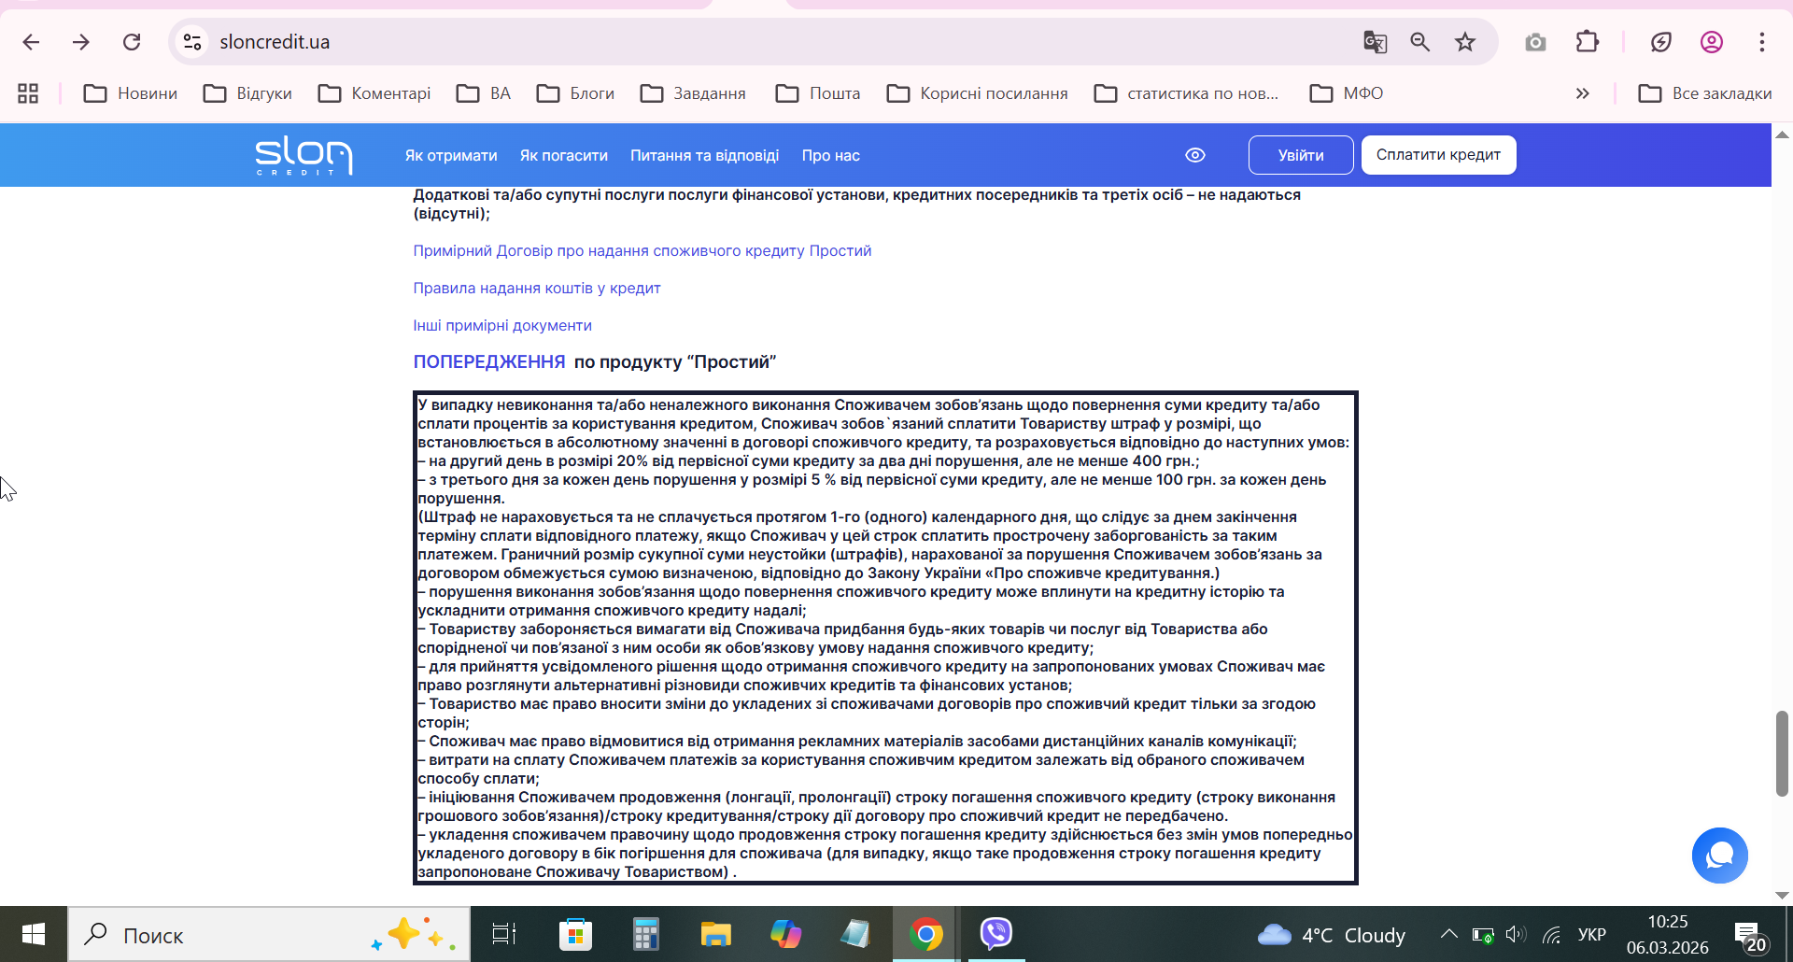Open Wi-Fi network tray icon
Screen dimensions: 1793x962
pyautogui.click(x=1552, y=935)
